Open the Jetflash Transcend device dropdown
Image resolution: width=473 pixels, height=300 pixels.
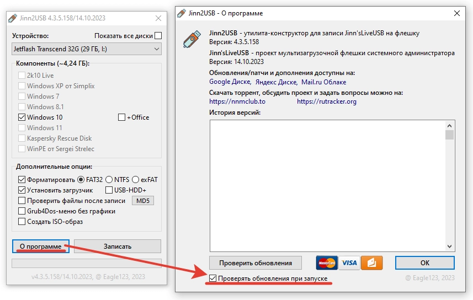point(87,49)
